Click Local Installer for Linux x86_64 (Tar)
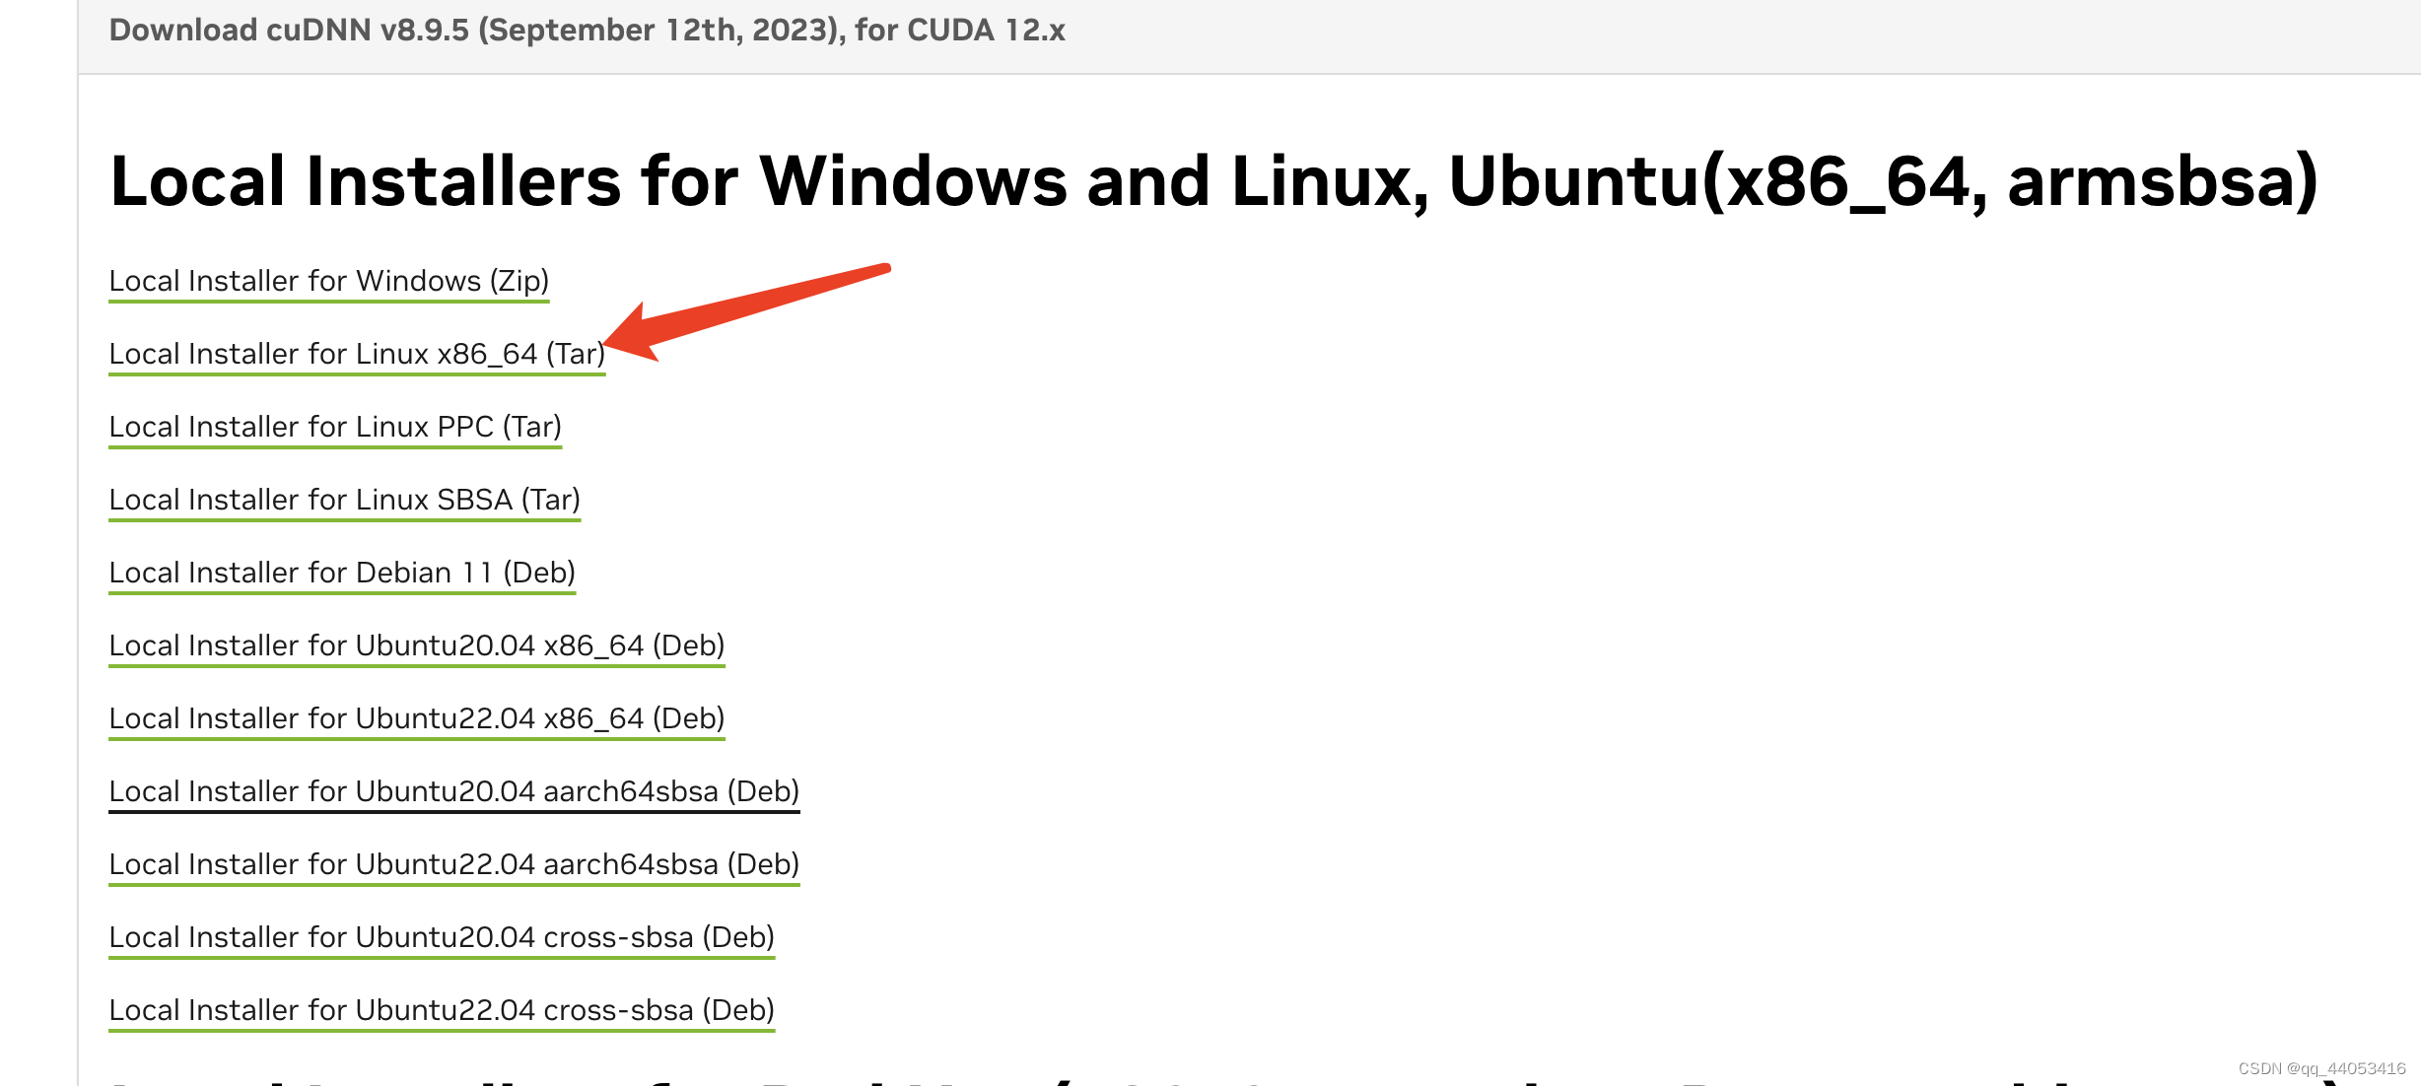 tap(356, 353)
